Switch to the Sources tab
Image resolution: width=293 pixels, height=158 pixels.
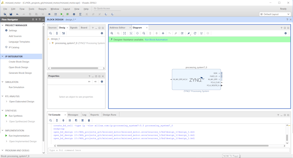[52, 28]
